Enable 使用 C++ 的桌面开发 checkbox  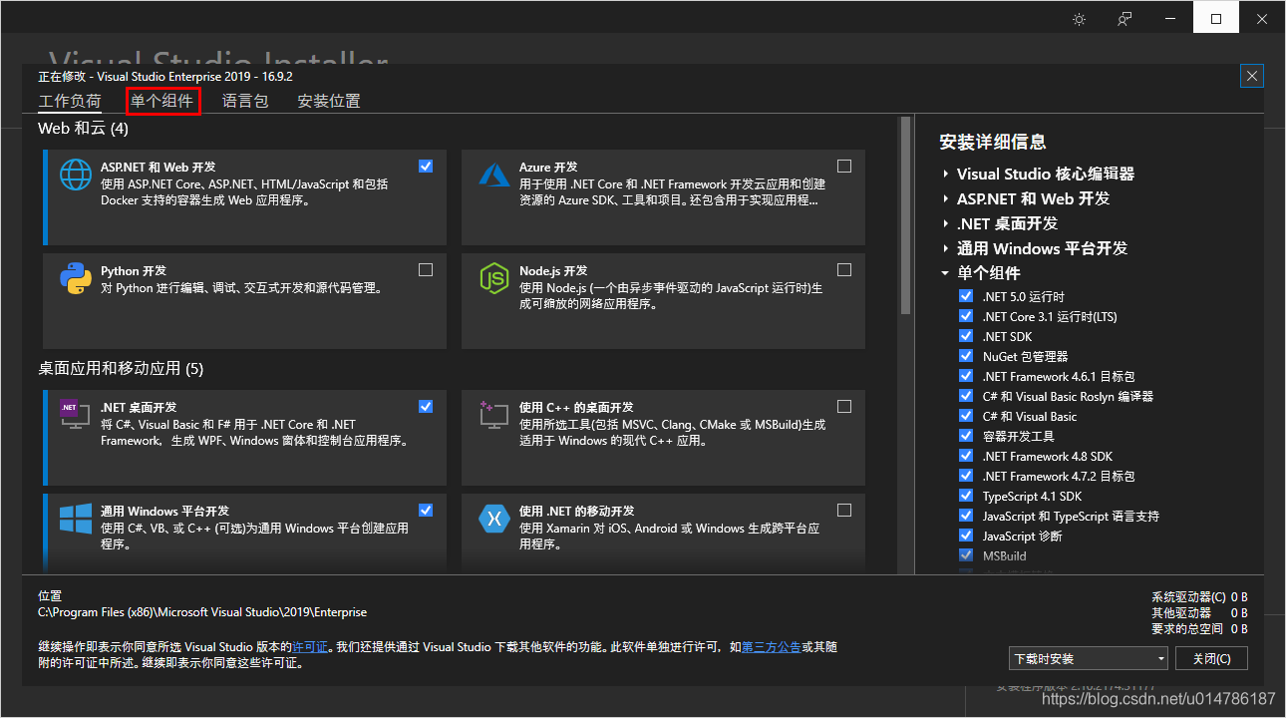click(x=844, y=406)
